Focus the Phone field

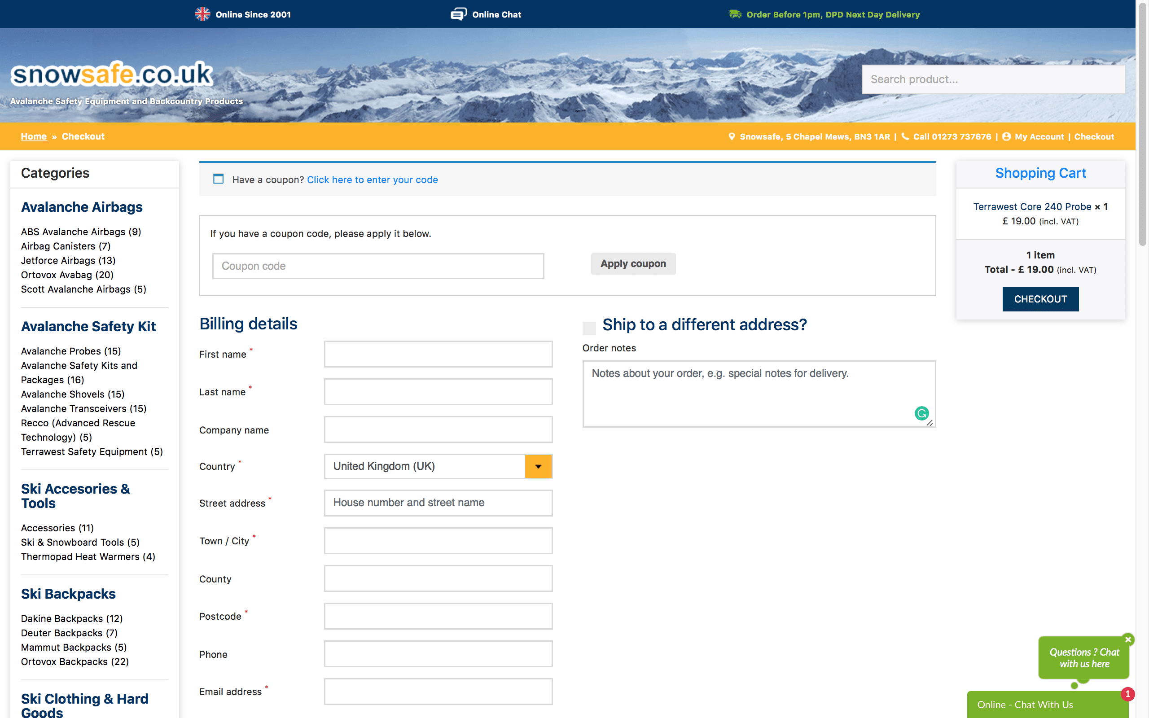(x=438, y=654)
